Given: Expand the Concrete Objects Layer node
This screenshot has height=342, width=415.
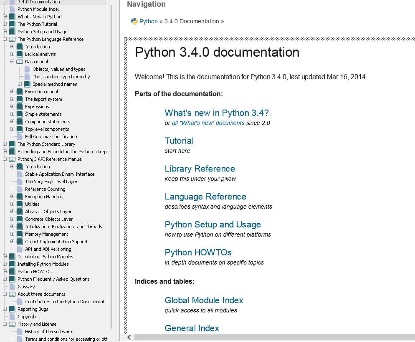Looking at the screenshot, I should (12, 219).
